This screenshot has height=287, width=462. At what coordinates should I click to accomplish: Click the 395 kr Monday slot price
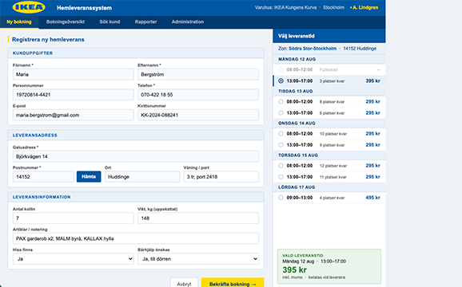(x=372, y=81)
